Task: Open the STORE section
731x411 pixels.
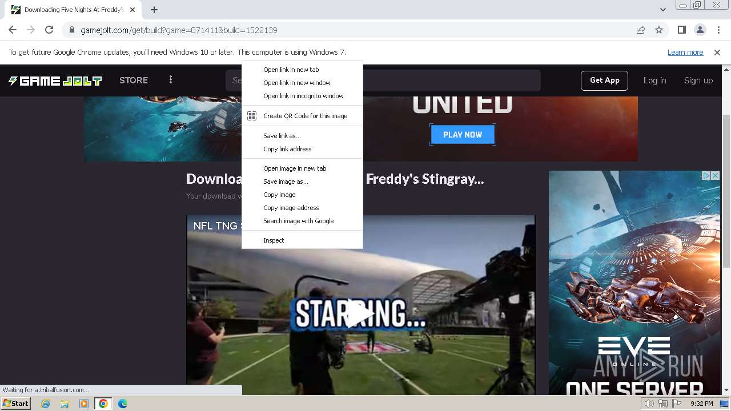Action: [x=134, y=80]
